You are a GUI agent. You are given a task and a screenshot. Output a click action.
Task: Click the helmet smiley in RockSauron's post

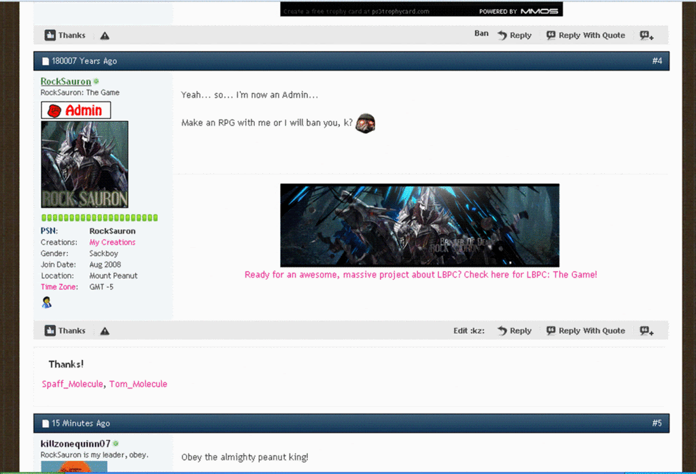point(366,123)
